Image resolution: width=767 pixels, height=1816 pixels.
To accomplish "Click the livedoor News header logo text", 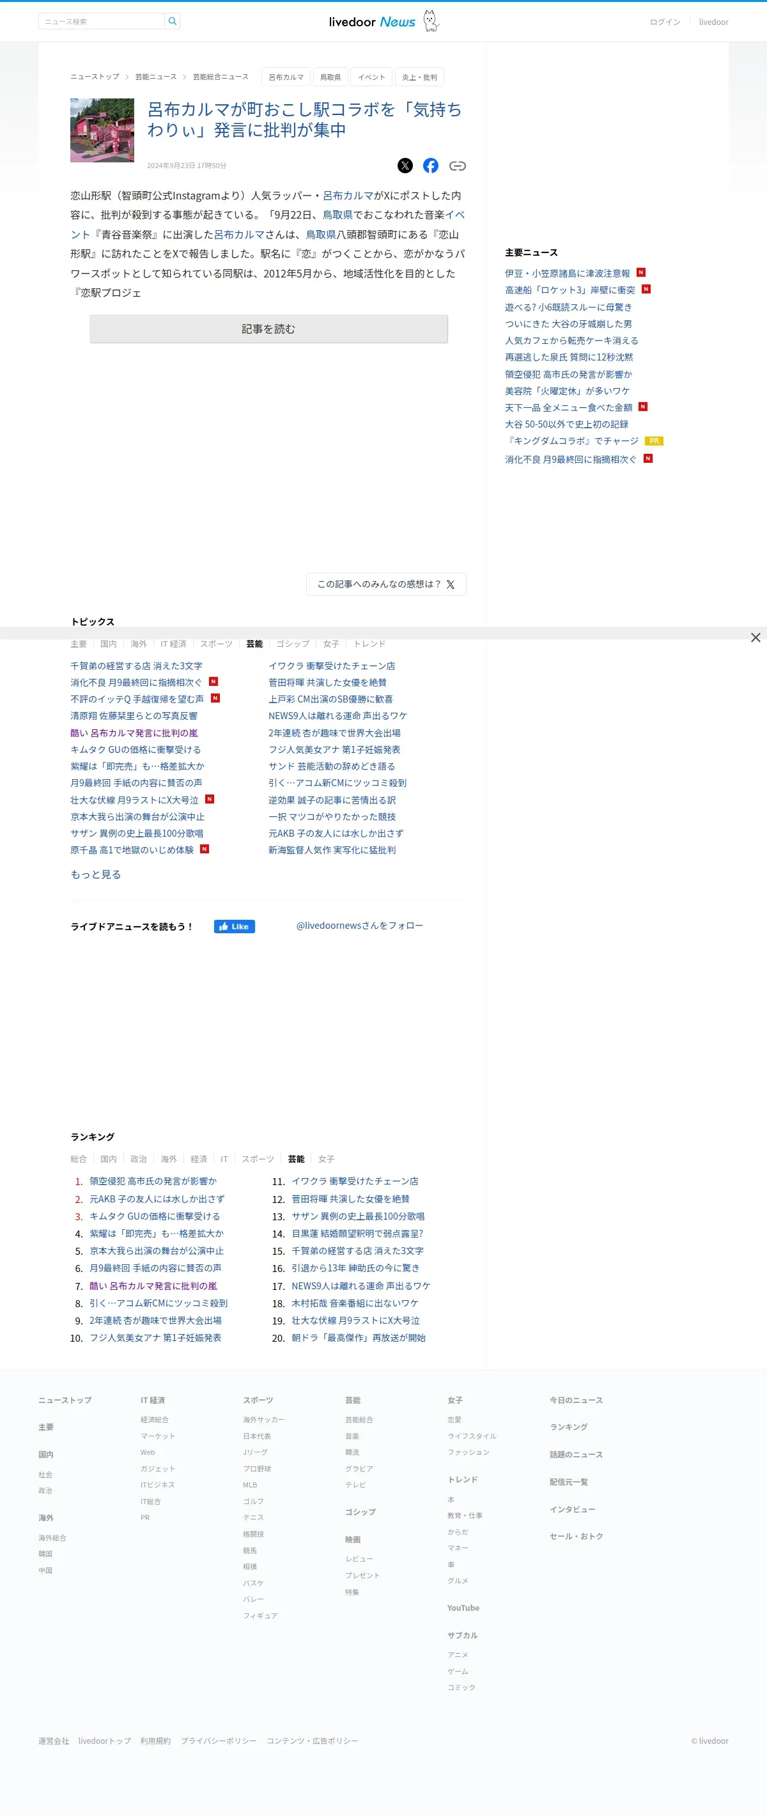I will [372, 22].
